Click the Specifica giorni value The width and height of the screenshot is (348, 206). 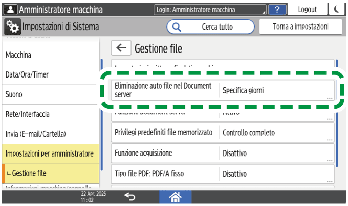click(243, 90)
